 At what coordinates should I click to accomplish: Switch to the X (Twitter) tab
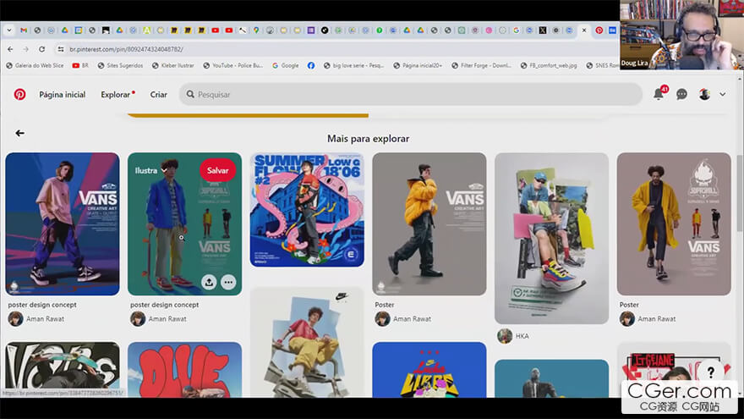pos(542,30)
